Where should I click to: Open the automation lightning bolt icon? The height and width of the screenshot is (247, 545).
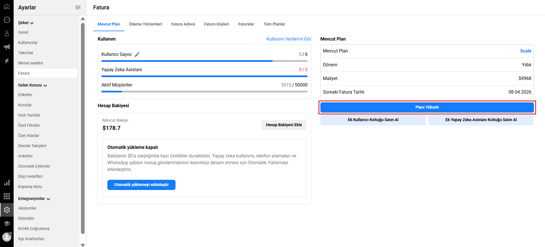[x=7, y=61]
